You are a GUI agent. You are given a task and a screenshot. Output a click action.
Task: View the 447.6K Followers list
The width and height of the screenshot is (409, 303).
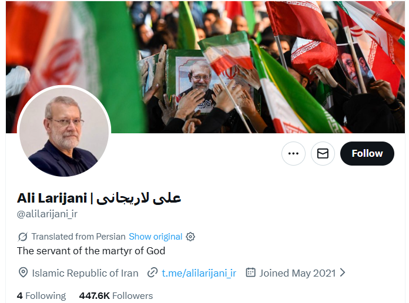(116, 296)
